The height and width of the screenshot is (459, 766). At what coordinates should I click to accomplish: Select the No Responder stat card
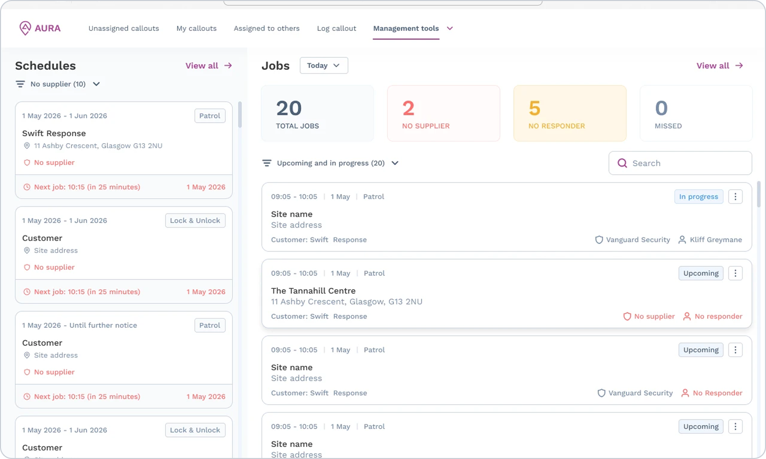click(570, 113)
